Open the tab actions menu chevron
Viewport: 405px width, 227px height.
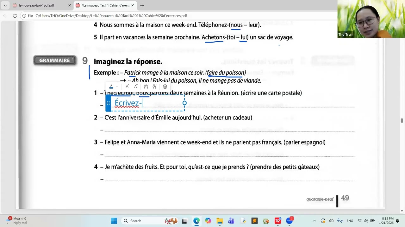click(5, 5)
